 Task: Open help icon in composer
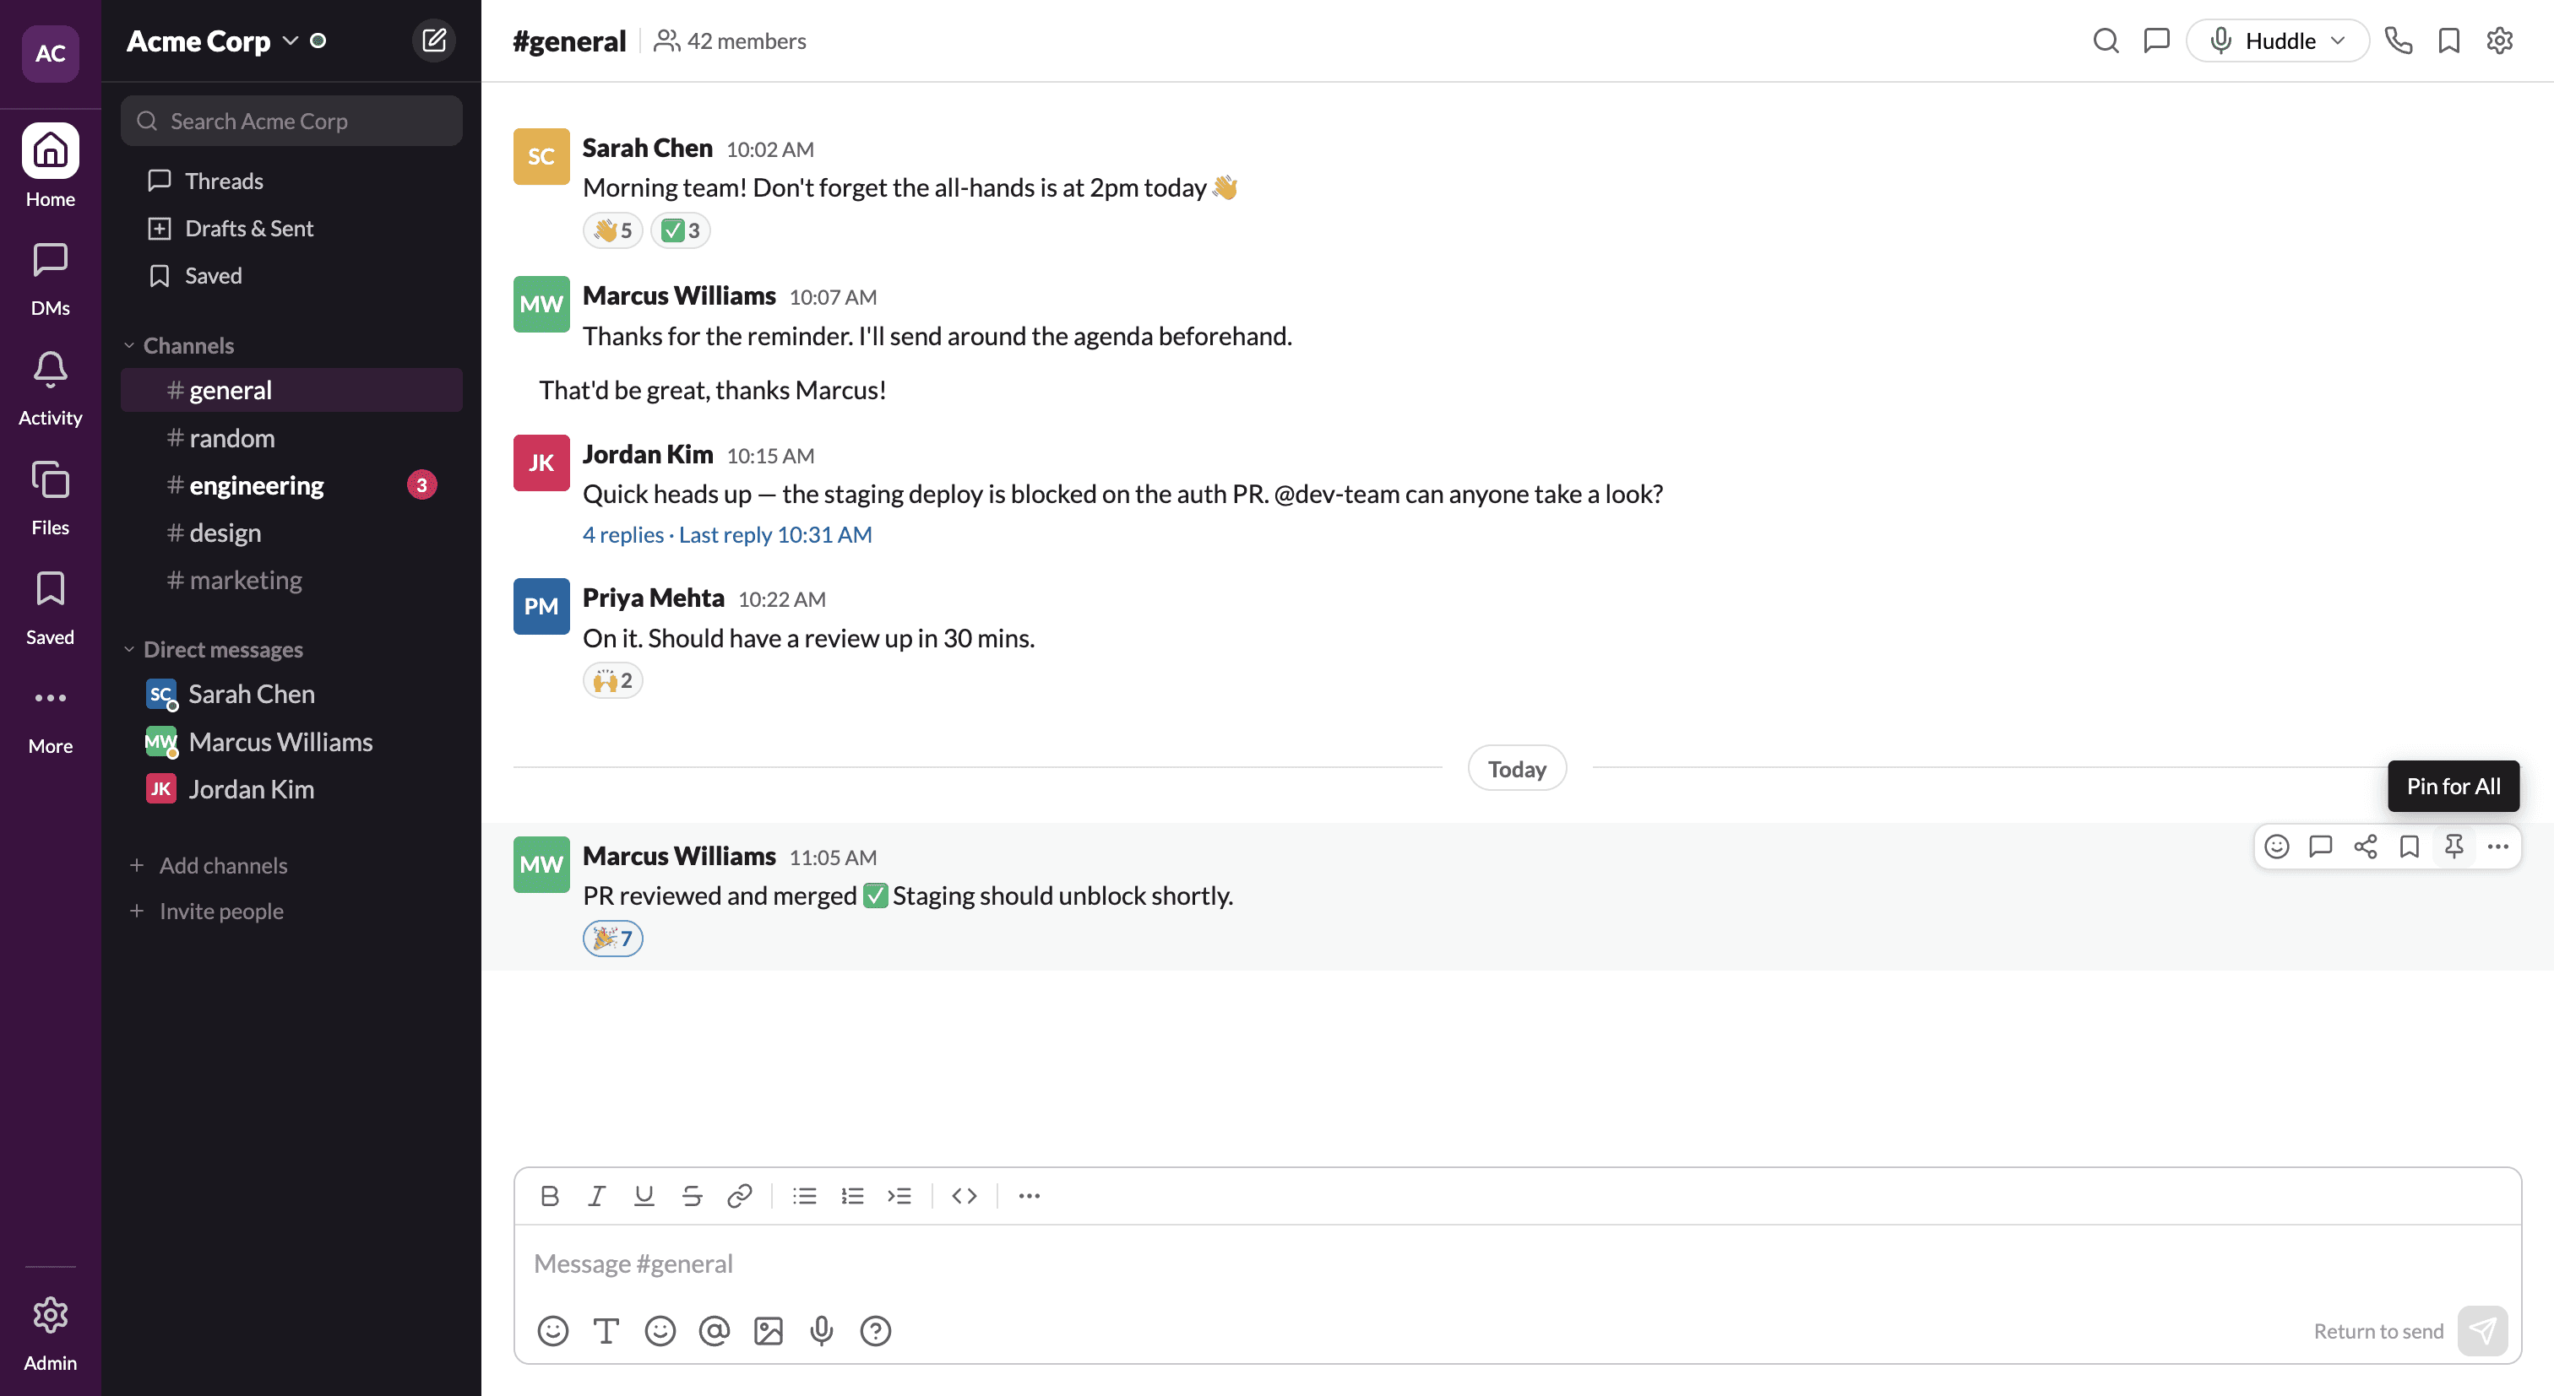coord(876,1331)
